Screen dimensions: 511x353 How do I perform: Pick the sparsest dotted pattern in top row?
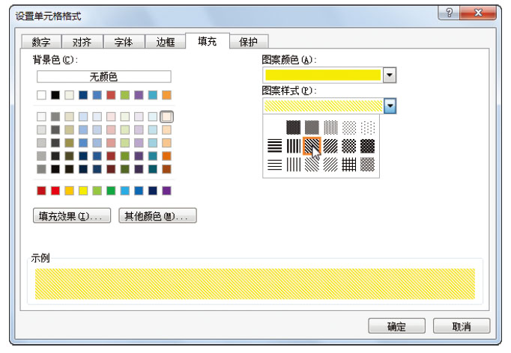pos(367,127)
